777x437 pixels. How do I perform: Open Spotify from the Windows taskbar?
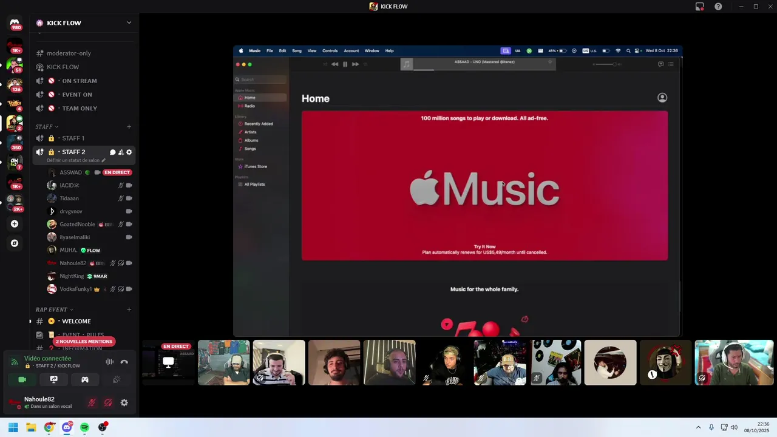[x=84, y=427]
